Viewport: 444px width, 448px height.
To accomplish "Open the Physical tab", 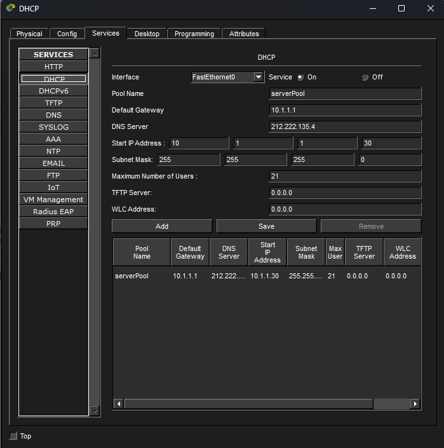I will 29,34.
